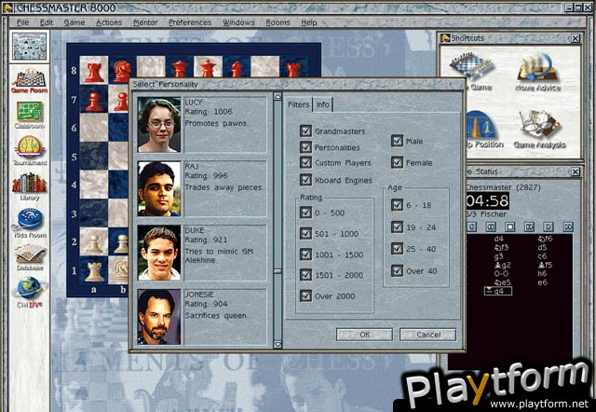Click the single-arrow play button in Game Status
The image size is (596, 412).
coord(549,227)
